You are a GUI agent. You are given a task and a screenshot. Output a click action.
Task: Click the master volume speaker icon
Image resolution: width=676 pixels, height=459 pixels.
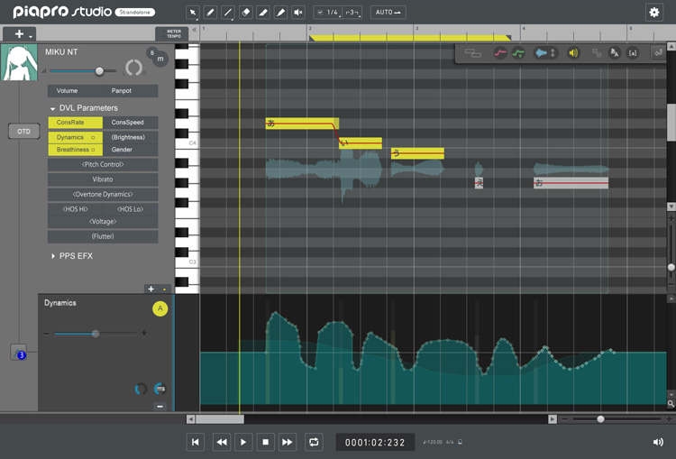tap(658, 442)
